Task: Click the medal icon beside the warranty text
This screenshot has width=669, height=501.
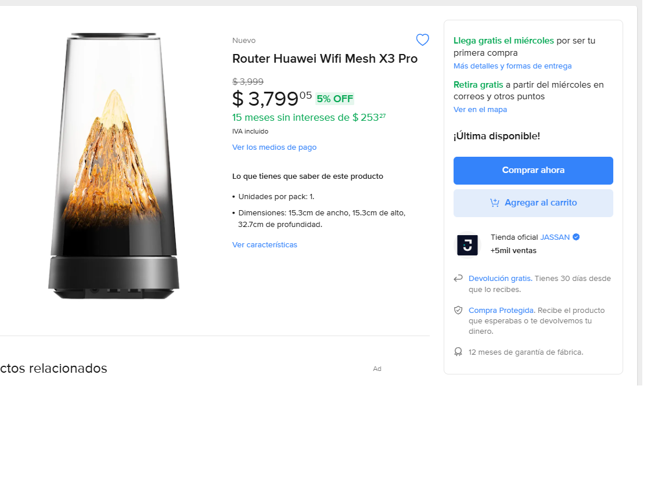Action: 458,352
